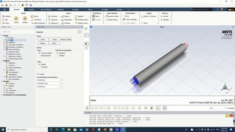Select Relative velocity formulation
The image size is (235, 132).
[x=57, y=55]
